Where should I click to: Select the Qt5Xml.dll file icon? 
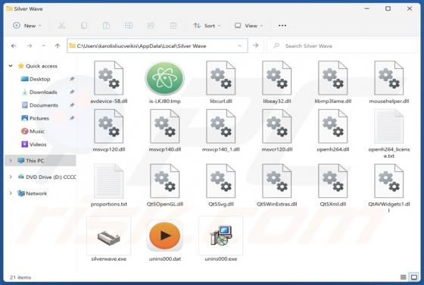click(333, 181)
